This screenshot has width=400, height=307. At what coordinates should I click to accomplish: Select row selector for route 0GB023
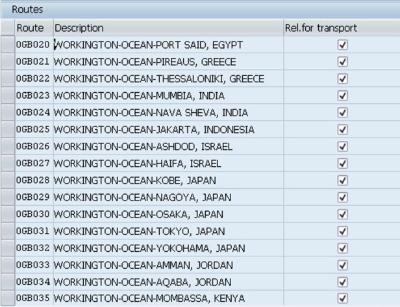(x=7, y=96)
